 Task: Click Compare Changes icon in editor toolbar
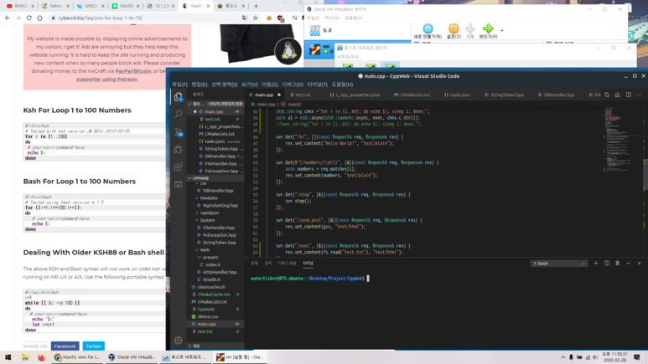pos(607,95)
